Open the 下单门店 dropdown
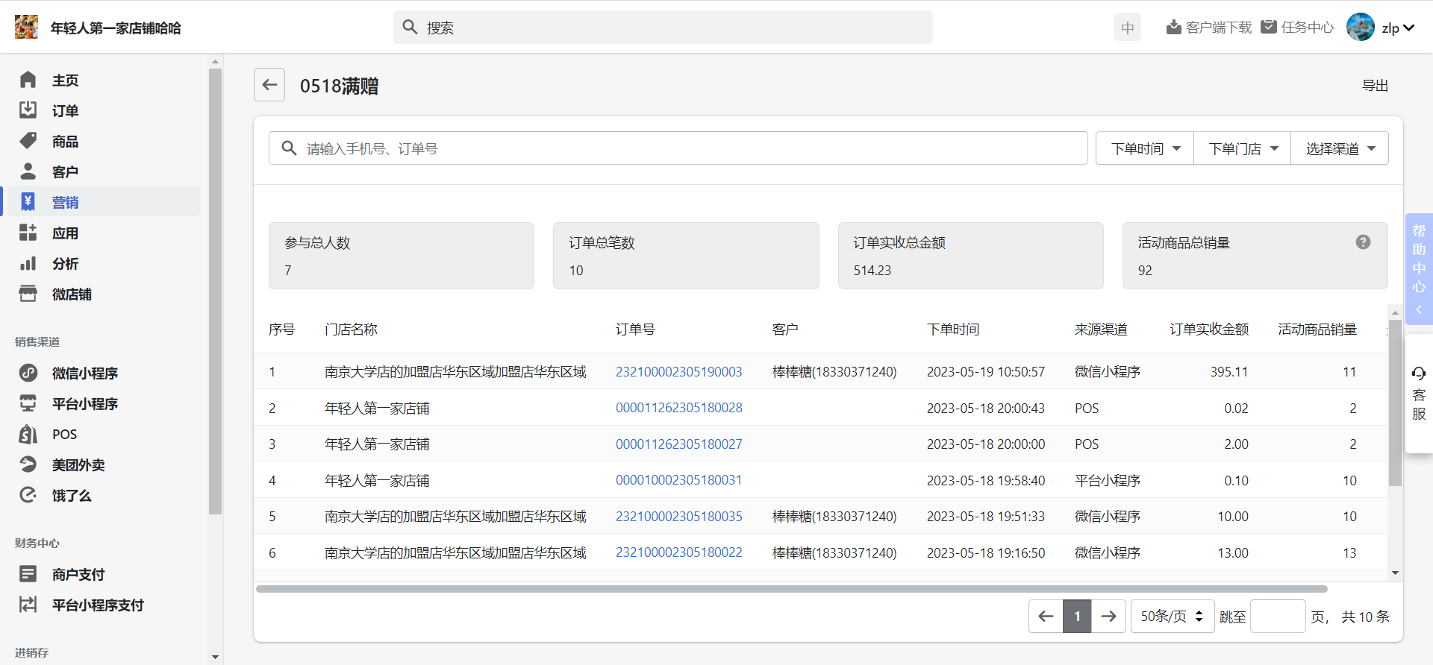This screenshot has width=1433, height=665. [x=1243, y=148]
